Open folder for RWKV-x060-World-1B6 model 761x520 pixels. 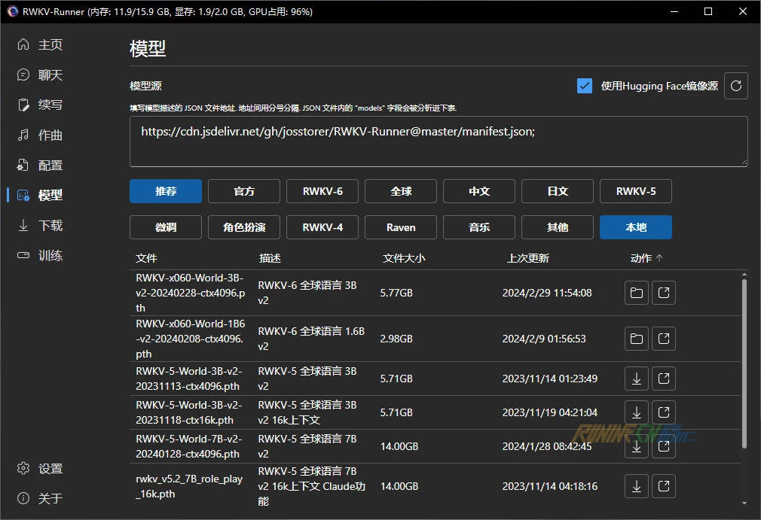tap(637, 339)
